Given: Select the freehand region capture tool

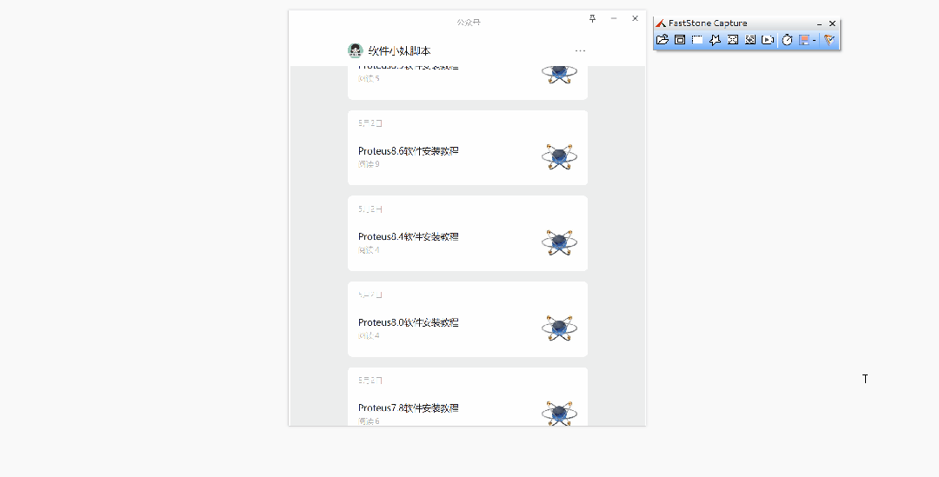Looking at the screenshot, I should tap(715, 40).
